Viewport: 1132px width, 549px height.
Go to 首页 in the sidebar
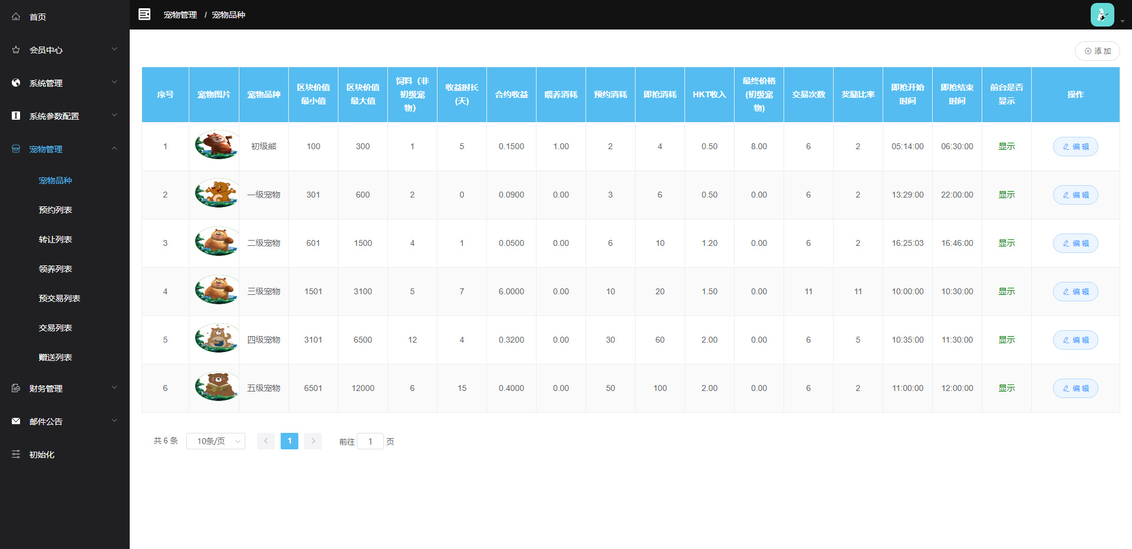pos(38,17)
